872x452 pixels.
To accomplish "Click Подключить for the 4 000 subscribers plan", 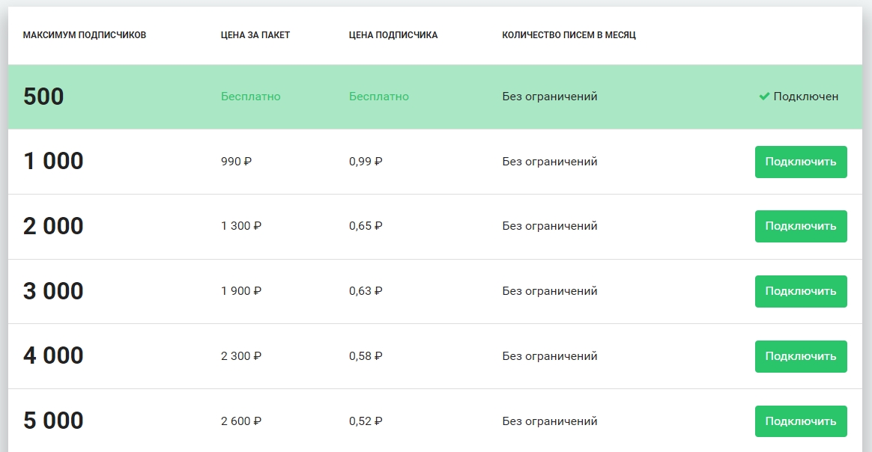I will pyautogui.click(x=801, y=356).
